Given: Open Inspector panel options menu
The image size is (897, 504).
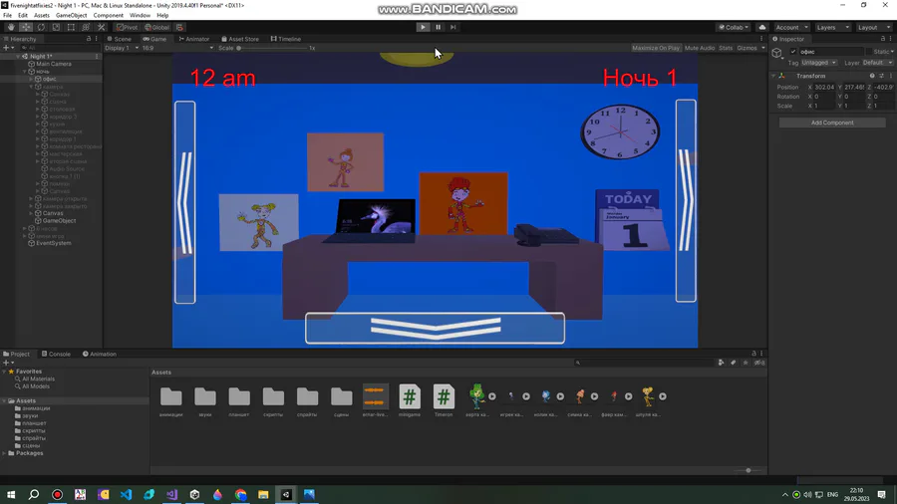Looking at the screenshot, I should point(890,39).
